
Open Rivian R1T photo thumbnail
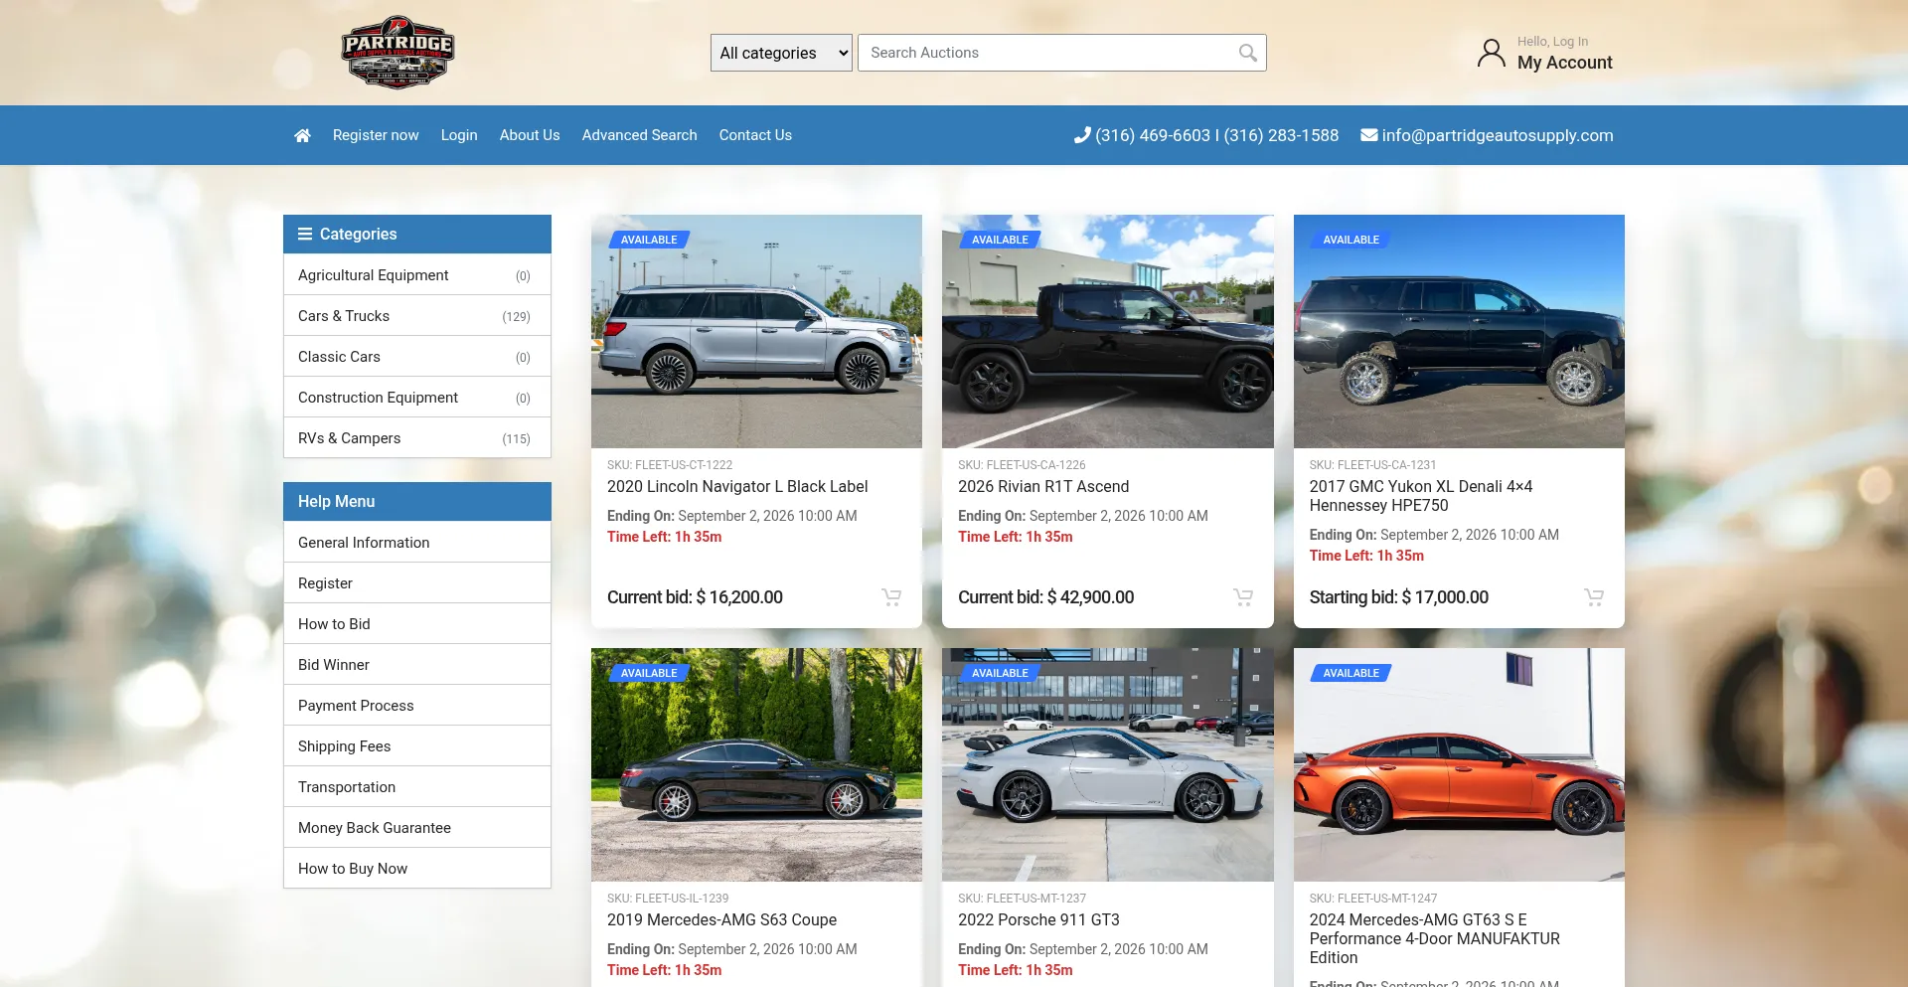click(1108, 332)
